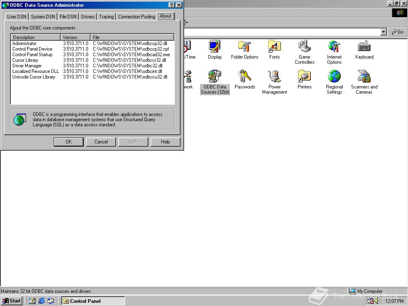Screen dimensions: 408x306
Task: Click the ODBC globe icon in About panel
Action: [x=20, y=120]
